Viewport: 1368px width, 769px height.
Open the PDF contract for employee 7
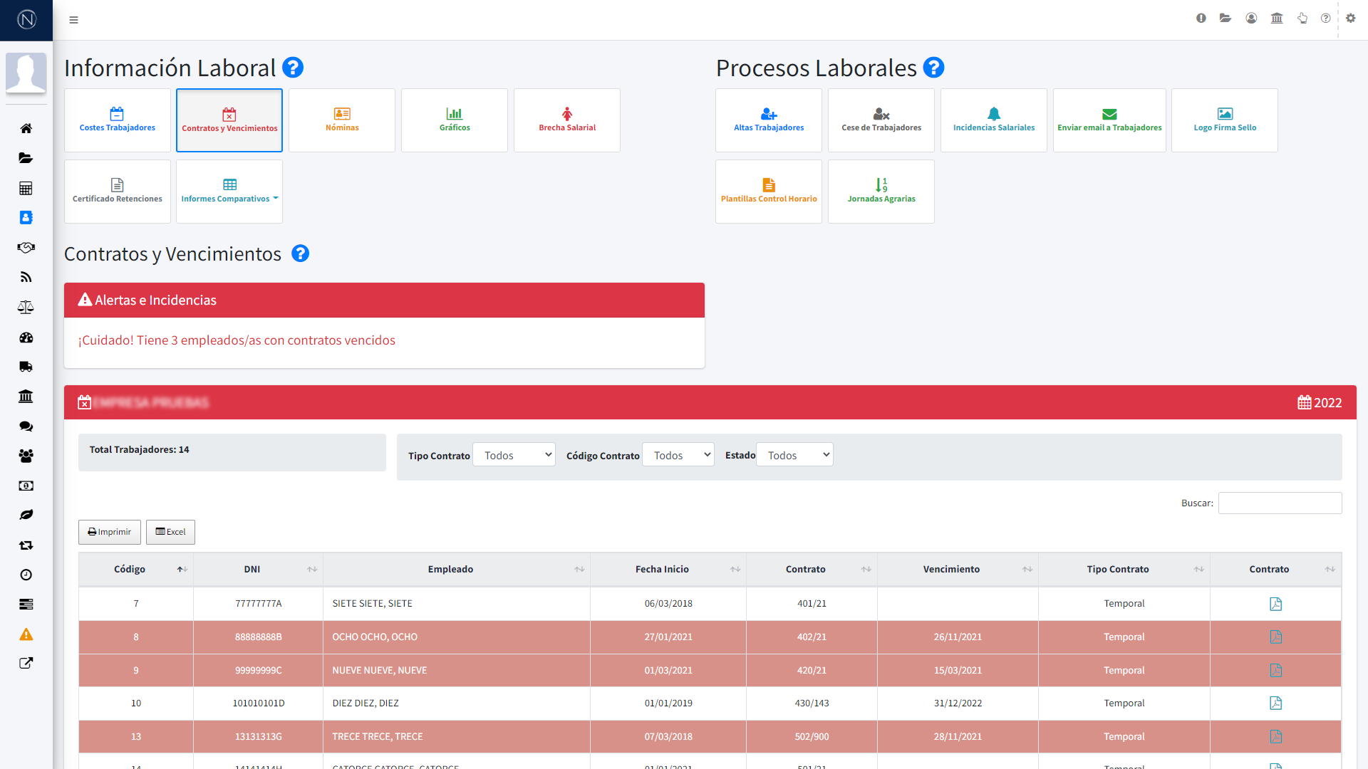(1275, 604)
